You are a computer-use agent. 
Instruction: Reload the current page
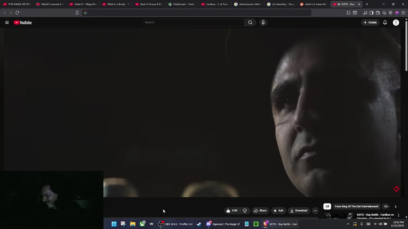[x=17, y=13]
